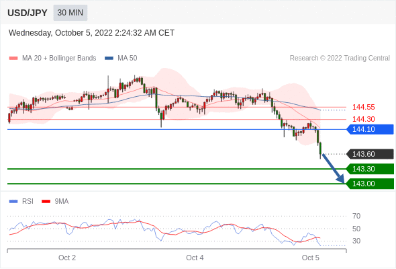Click the USD/JPY pair title
The height and width of the screenshot is (269, 396).
click(x=28, y=13)
